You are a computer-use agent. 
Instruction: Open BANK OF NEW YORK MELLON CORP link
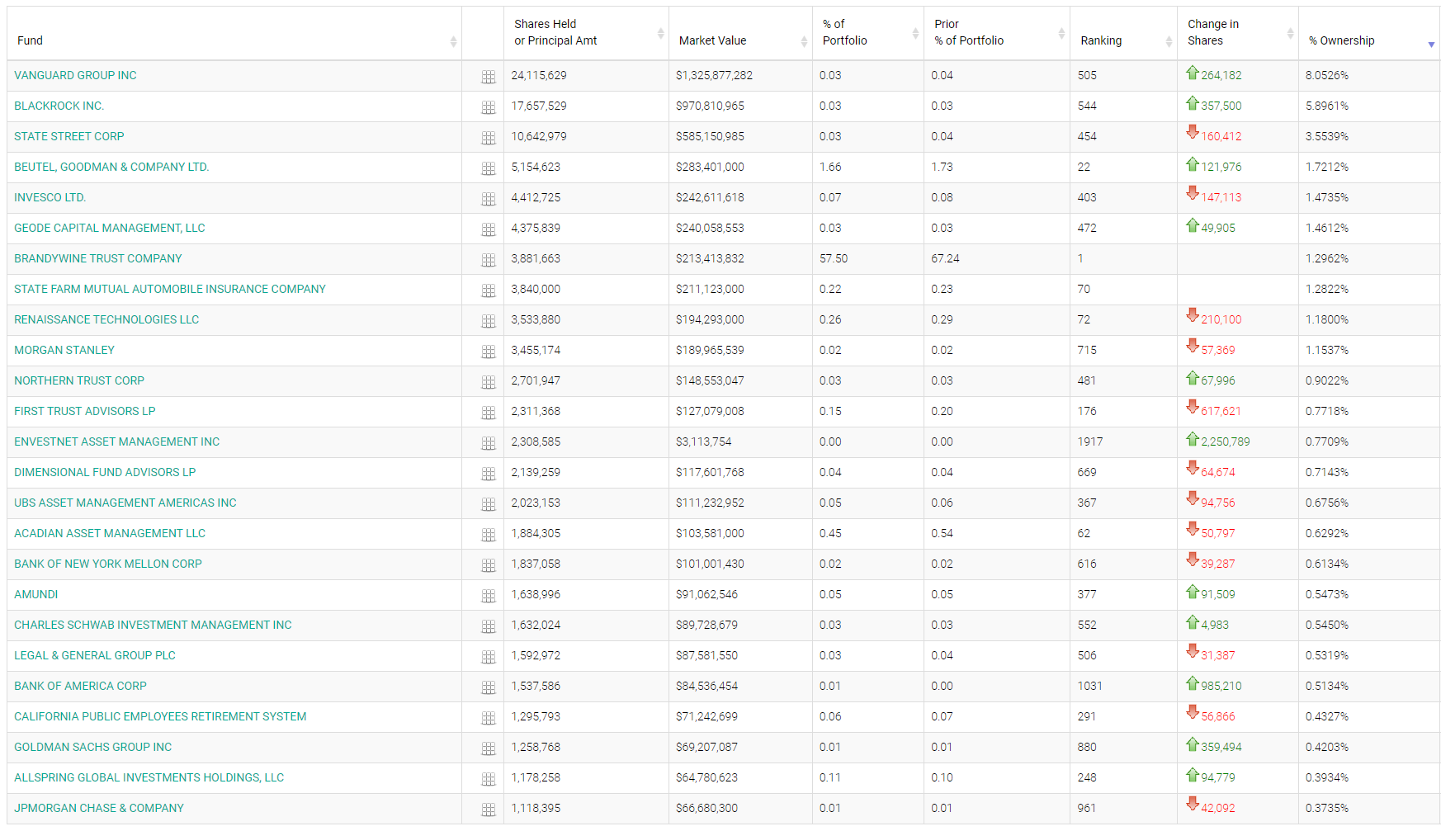click(107, 564)
